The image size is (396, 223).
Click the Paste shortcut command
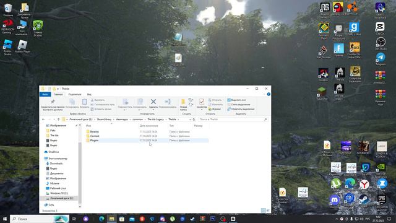click(x=101, y=109)
